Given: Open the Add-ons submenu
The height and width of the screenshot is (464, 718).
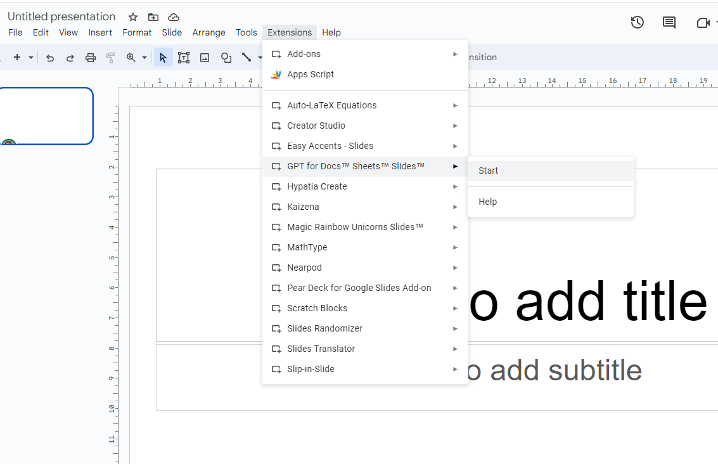Looking at the screenshot, I should tap(365, 54).
